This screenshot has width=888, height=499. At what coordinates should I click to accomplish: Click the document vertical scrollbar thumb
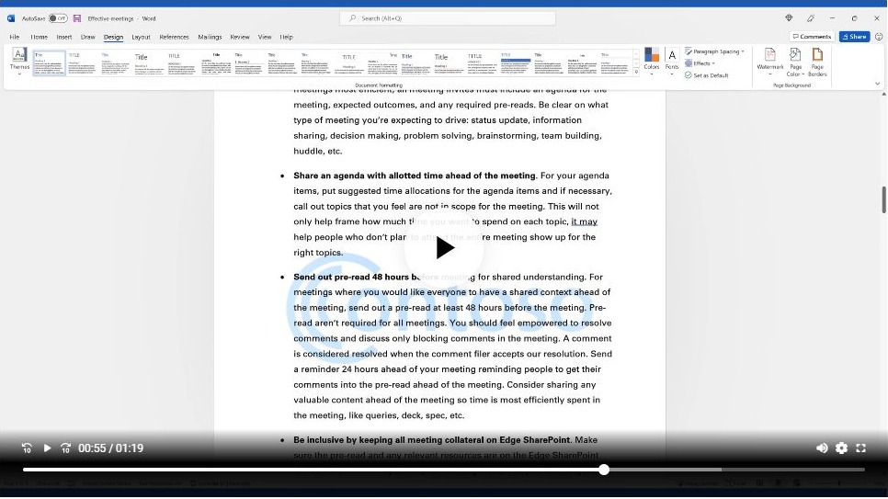(x=883, y=199)
